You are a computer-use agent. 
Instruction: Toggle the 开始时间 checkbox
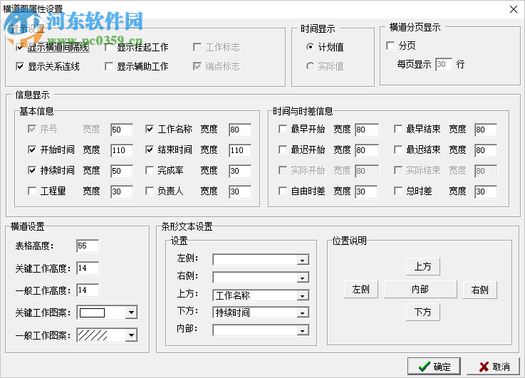pos(32,149)
